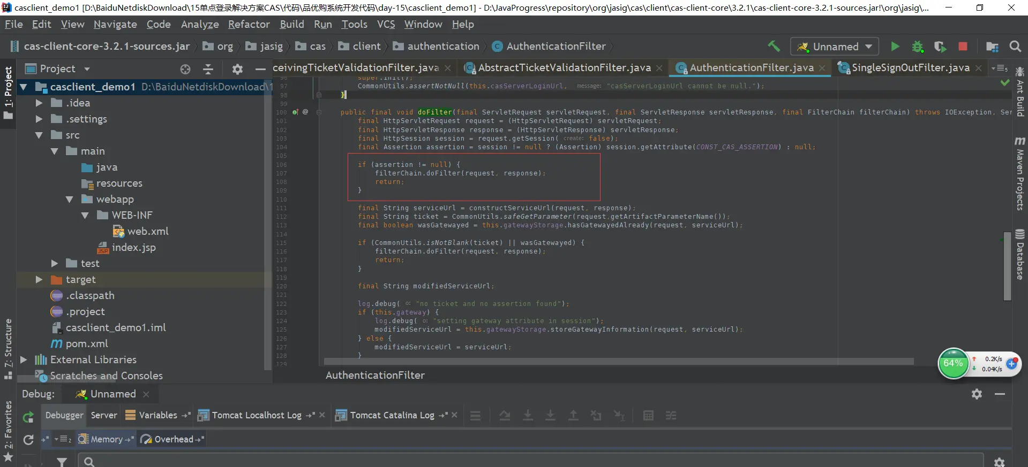Rerun the debug session
Screen dimensions: 1028x467
point(28,417)
